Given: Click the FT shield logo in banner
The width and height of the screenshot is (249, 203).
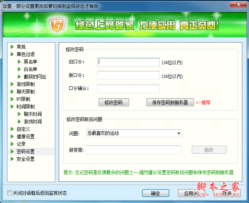Looking at the screenshot, I should (x=57, y=25).
